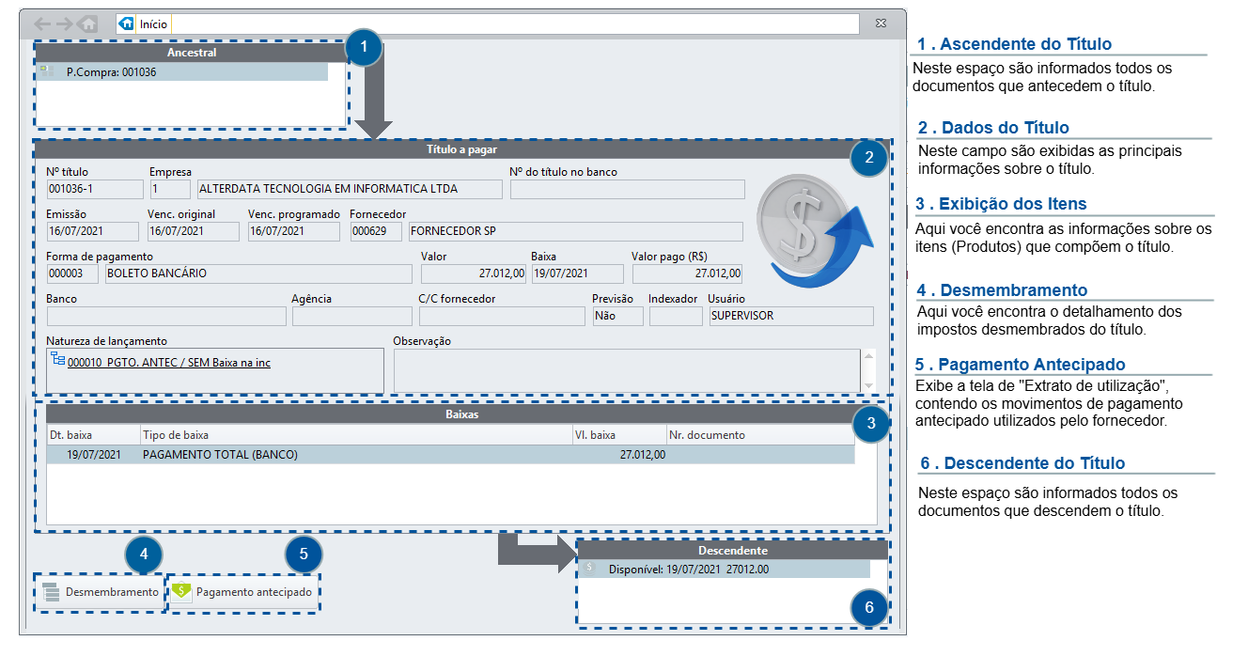
Task: Click the gray home icon in toolbar
Action: (x=88, y=23)
